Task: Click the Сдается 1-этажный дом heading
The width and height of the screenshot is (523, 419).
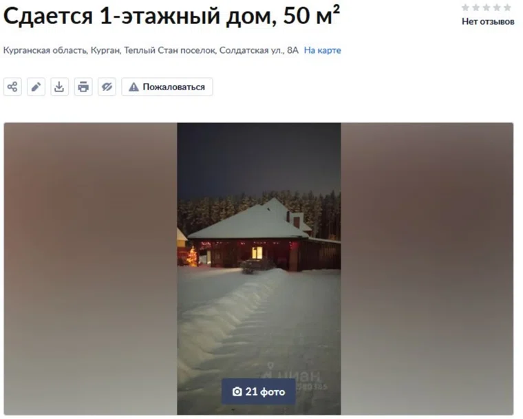Action: click(x=171, y=16)
